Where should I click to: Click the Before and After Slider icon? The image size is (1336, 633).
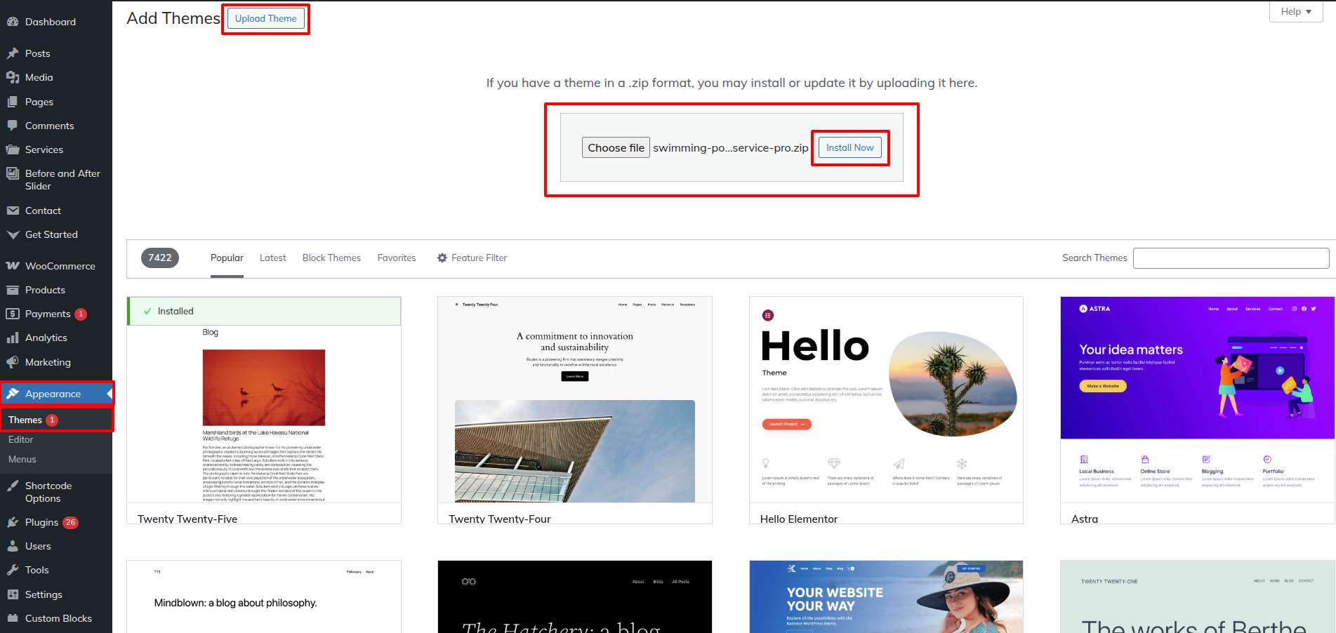point(13,173)
